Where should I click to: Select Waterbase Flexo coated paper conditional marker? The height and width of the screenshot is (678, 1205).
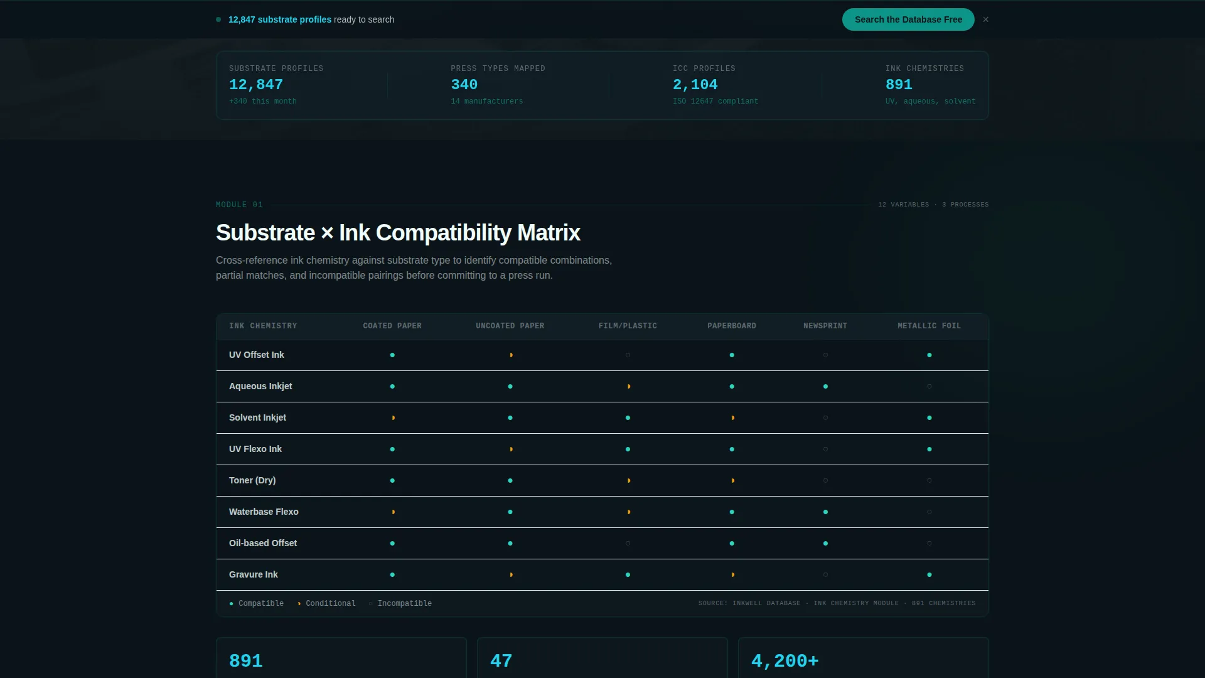(x=393, y=512)
